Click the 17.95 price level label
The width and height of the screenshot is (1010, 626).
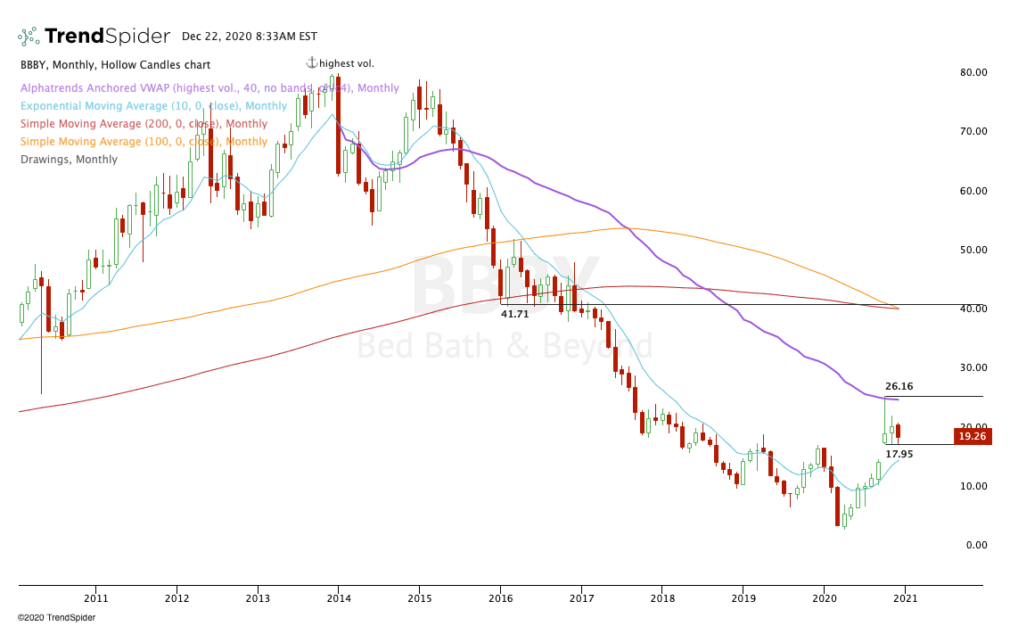(x=899, y=454)
